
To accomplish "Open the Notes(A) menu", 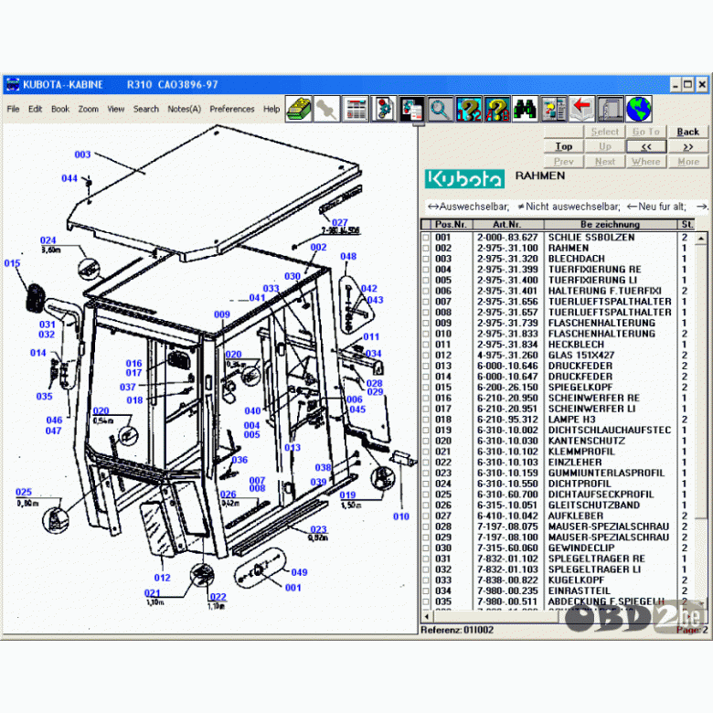I will tap(184, 109).
